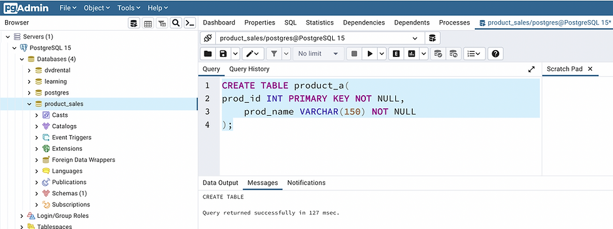613x229 pixels.
Task: Open the Query Tool from Browser toolbar
Action: 134,23
